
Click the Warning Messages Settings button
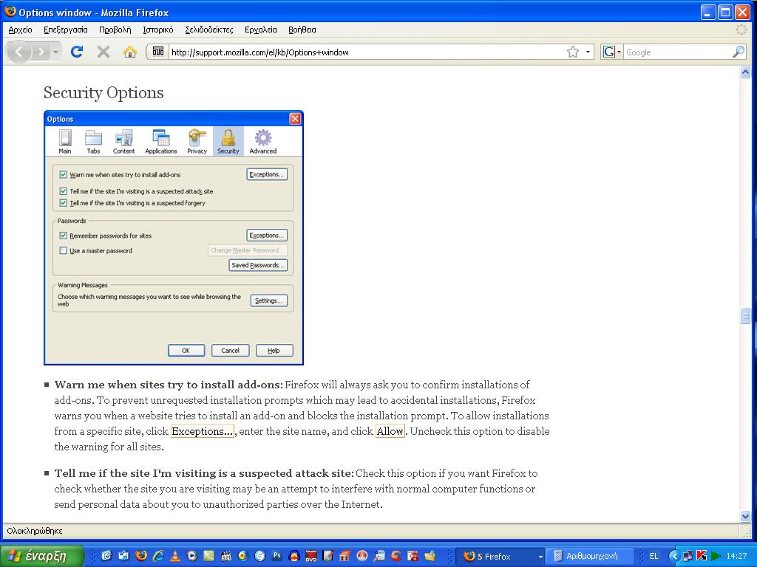pyautogui.click(x=269, y=301)
